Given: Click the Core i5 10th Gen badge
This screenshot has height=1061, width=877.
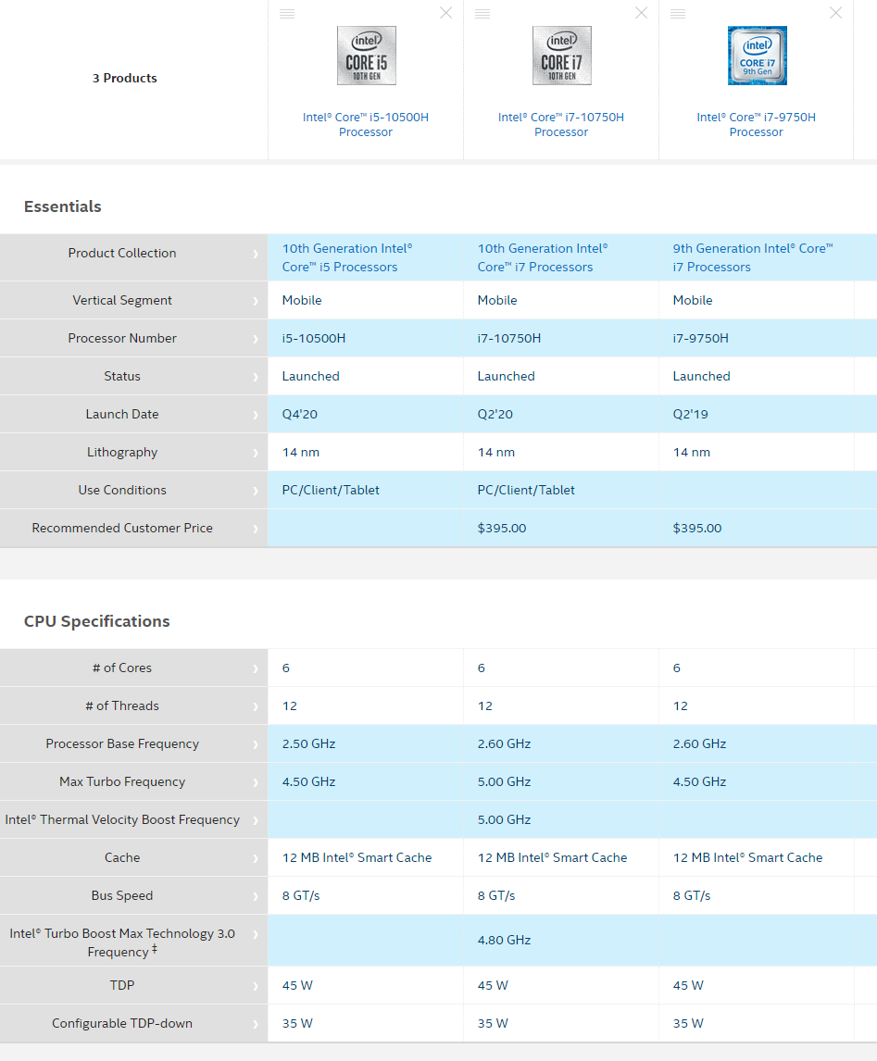Looking at the screenshot, I should tap(366, 56).
